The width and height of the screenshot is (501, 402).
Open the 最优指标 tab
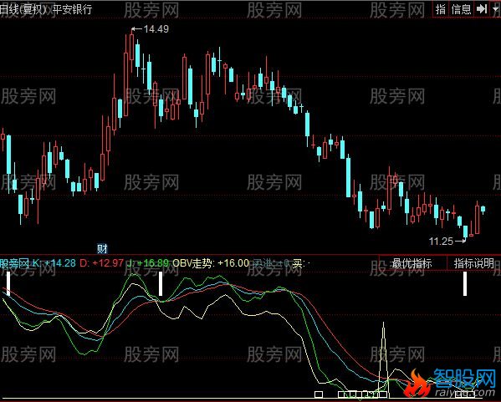[412, 263]
